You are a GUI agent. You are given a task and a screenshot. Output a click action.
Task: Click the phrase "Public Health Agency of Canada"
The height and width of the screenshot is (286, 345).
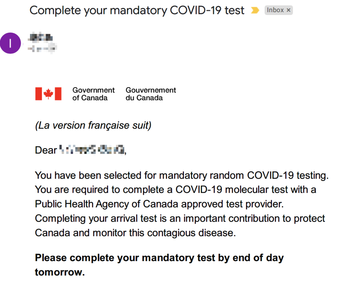click(107, 204)
